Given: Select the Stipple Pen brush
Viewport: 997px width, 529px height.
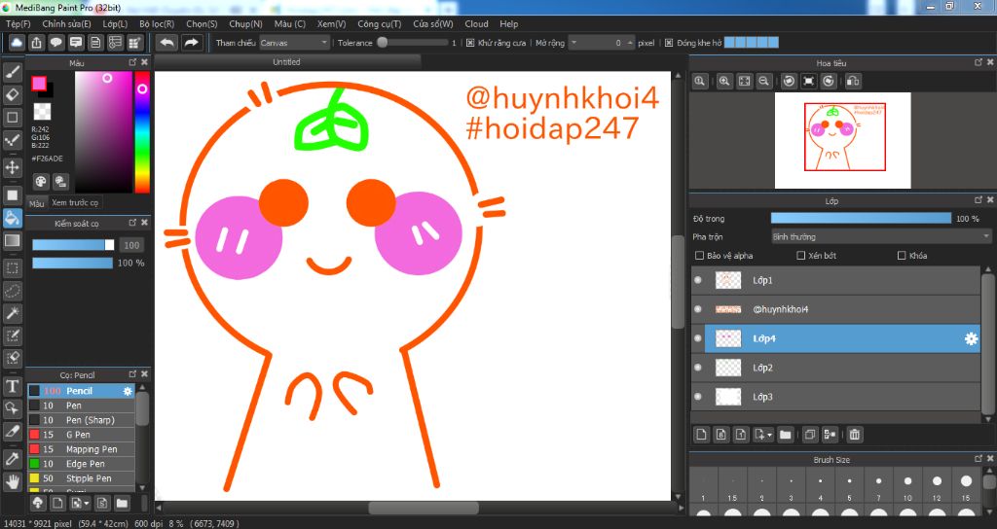Looking at the screenshot, I should pyautogui.click(x=81, y=478).
